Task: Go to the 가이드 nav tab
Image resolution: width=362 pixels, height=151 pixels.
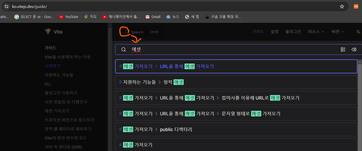Action: (258, 32)
